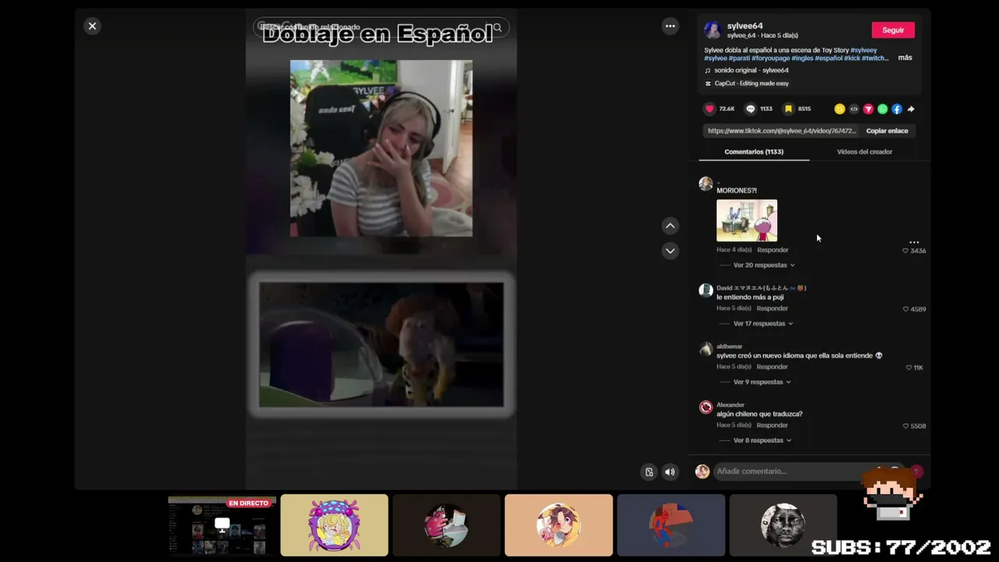999x562 pixels.
Task: Open the Alexander username
Action: pos(731,405)
